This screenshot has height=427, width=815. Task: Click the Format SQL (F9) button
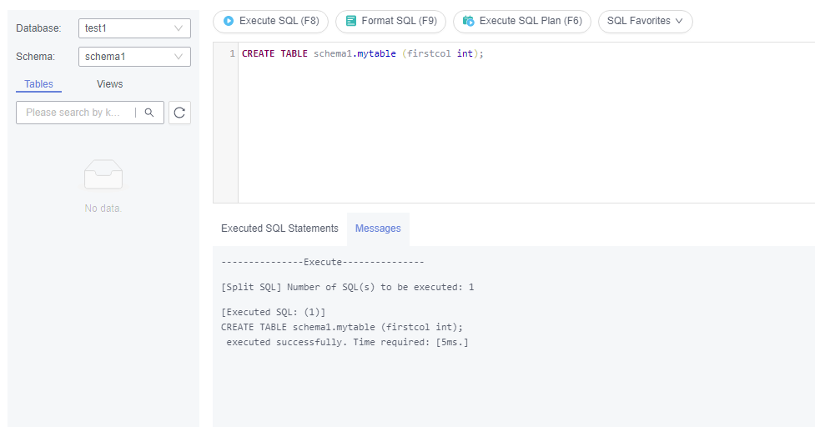tap(391, 22)
